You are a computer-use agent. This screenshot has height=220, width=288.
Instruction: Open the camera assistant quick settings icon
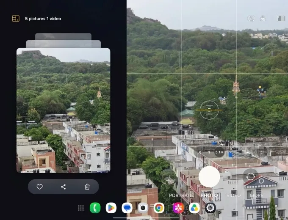263,19
